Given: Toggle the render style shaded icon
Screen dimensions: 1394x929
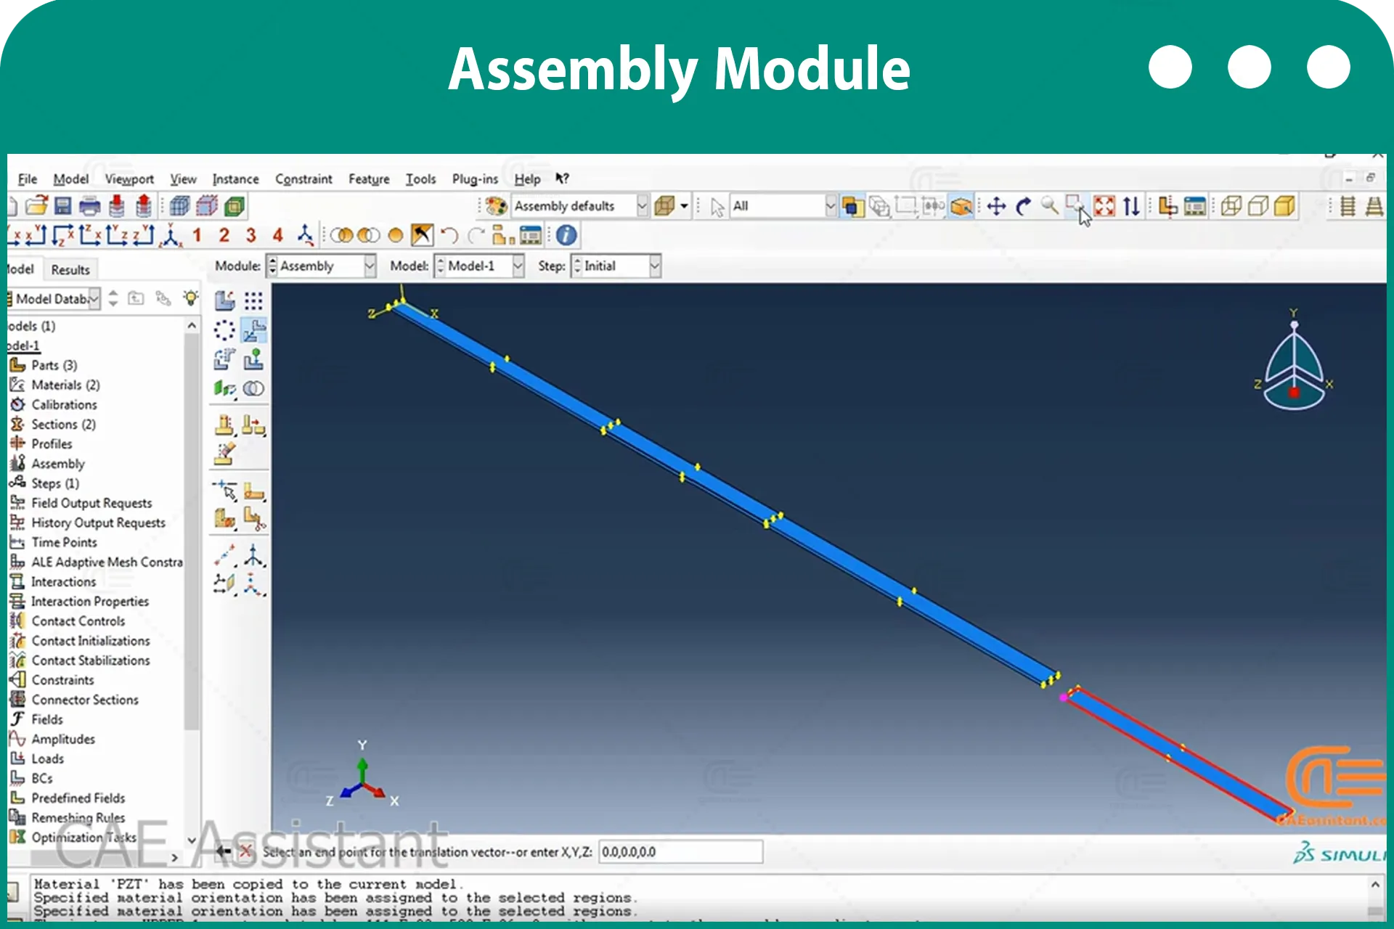Looking at the screenshot, I should pyautogui.click(x=1284, y=207).
